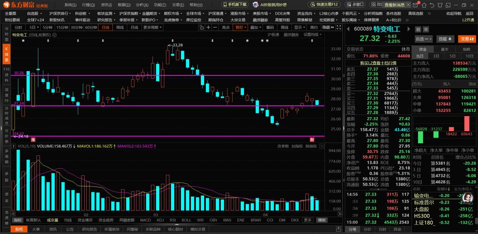Switch chart to 60分钟 period

[91, 28]
